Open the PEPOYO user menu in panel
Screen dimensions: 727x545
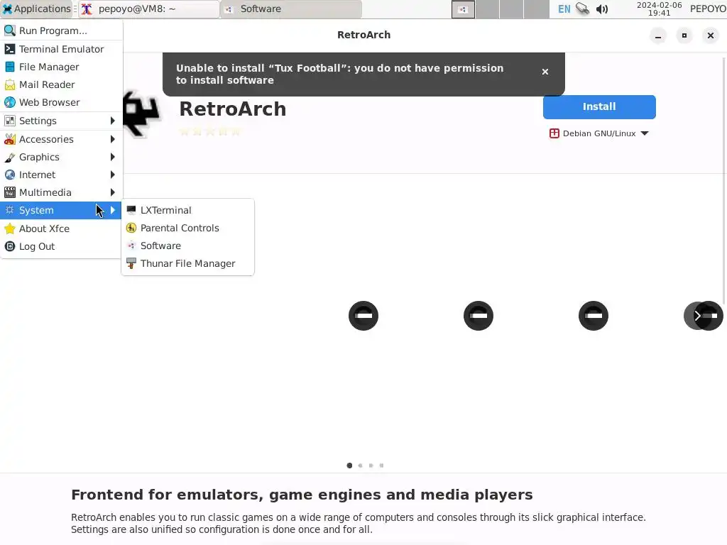click(x=708, y=9)
